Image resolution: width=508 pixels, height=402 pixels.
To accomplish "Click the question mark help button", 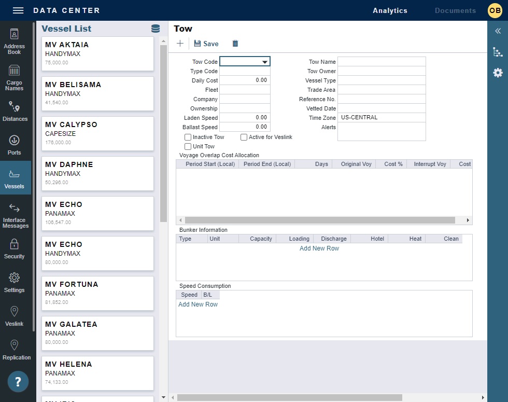I will [18, 382].
